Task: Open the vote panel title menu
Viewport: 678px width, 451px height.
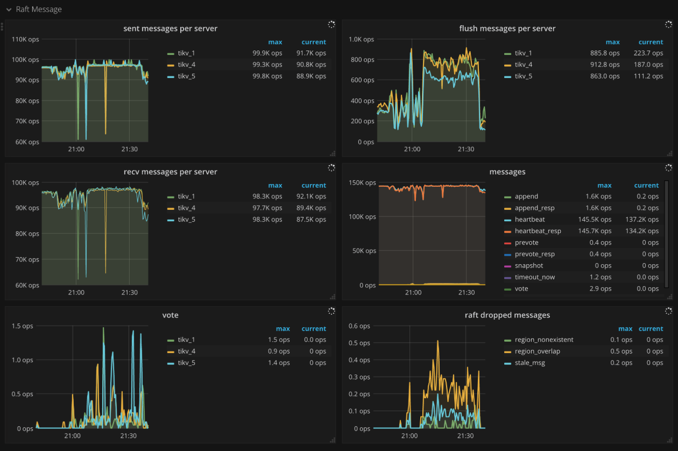Action: [171, 315]
